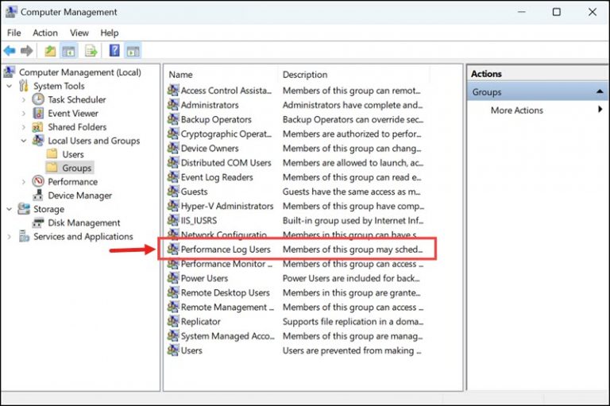Screen dimensions: 610x406
Task: Click the Local Users and Groups icon
Action: coord(38,140)
